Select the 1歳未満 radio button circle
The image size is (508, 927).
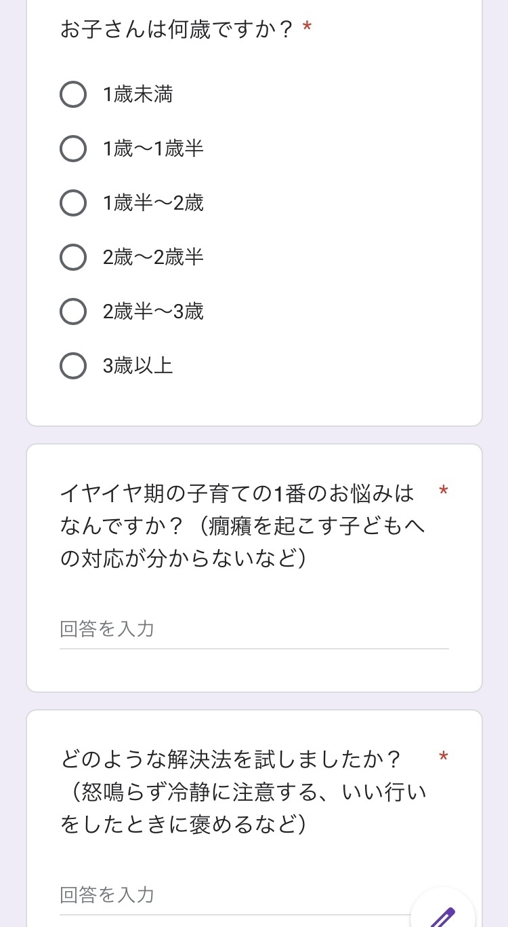pos(73,94)
